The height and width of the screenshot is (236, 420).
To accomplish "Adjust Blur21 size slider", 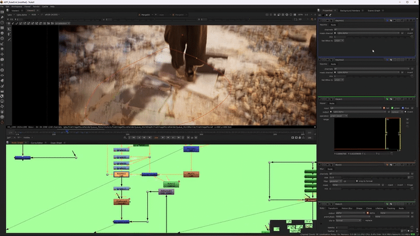I will tap(373, 177).
